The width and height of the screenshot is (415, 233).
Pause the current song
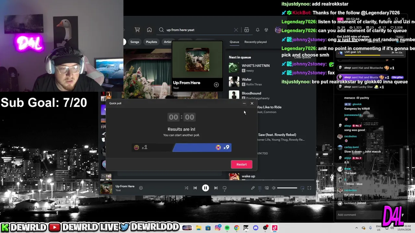pos(206,188)
